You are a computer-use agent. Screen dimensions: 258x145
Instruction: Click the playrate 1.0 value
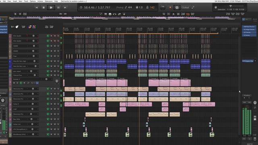click(141, 7)
